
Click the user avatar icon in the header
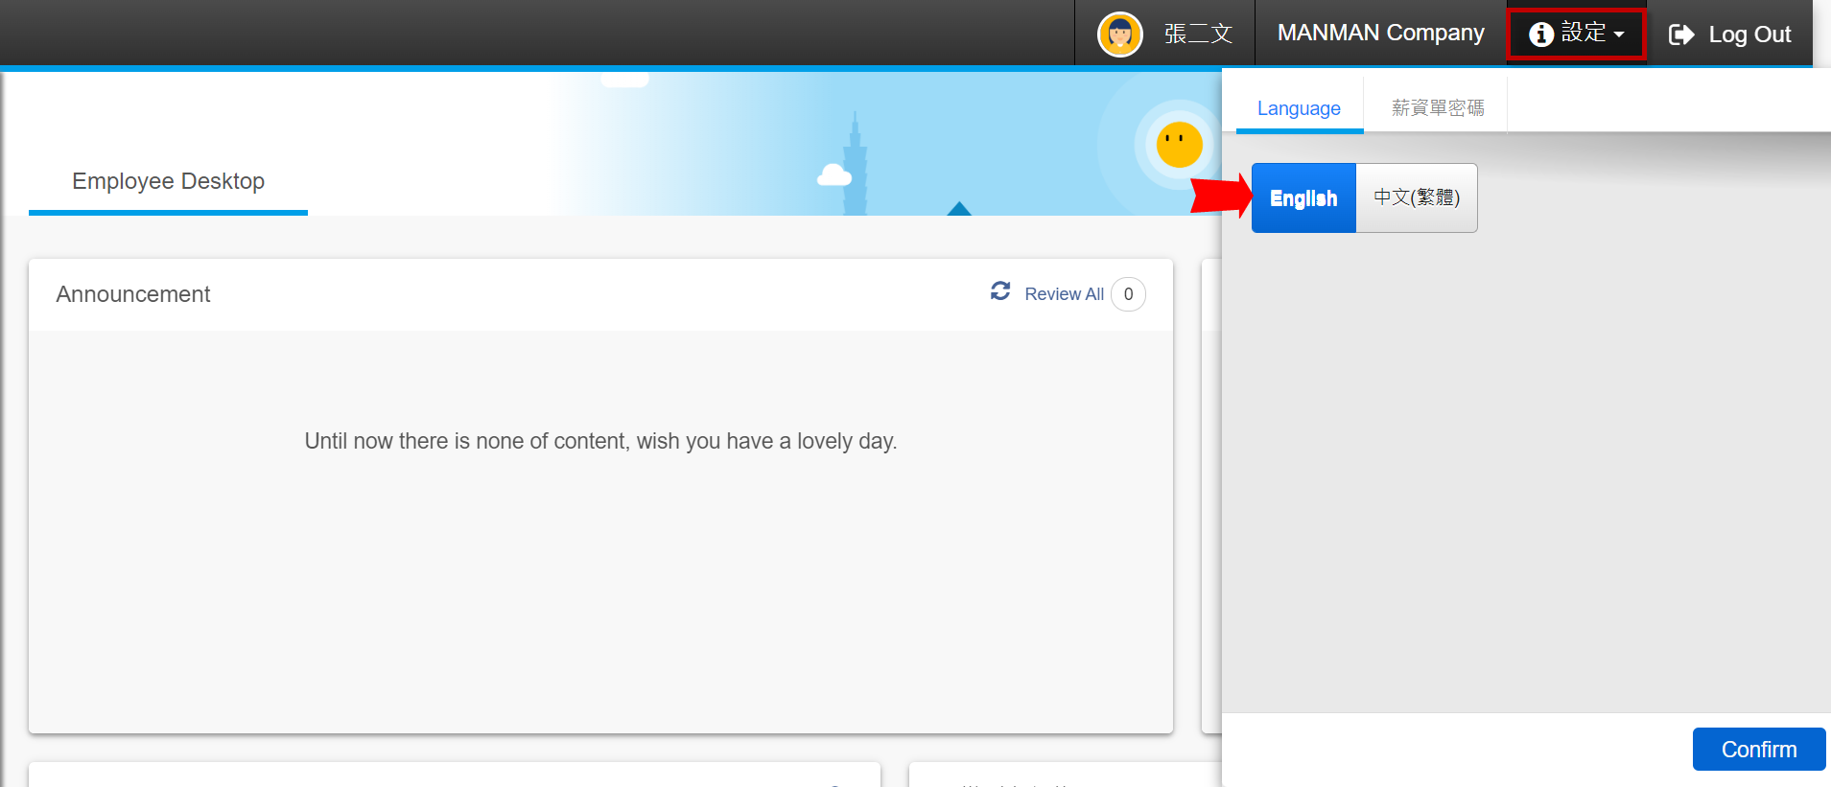pos(1119,35)
